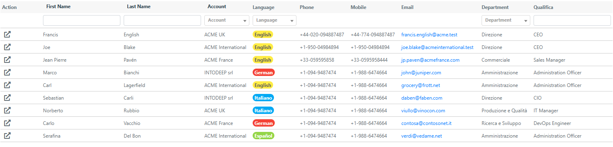Sort by Last Name column header
Viewport: 613px width, 147px height.
click(x=139, y=7)
